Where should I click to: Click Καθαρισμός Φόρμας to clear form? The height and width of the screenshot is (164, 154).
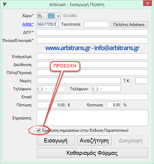(x=92, y=153)
